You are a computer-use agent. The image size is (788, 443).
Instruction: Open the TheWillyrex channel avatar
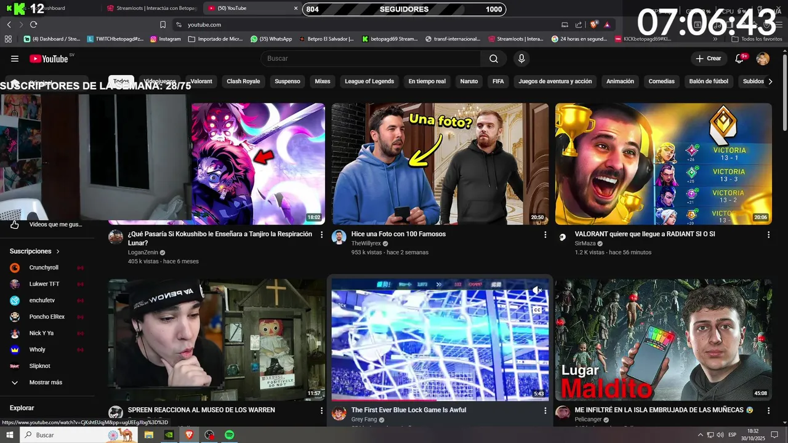pos(339,237)
